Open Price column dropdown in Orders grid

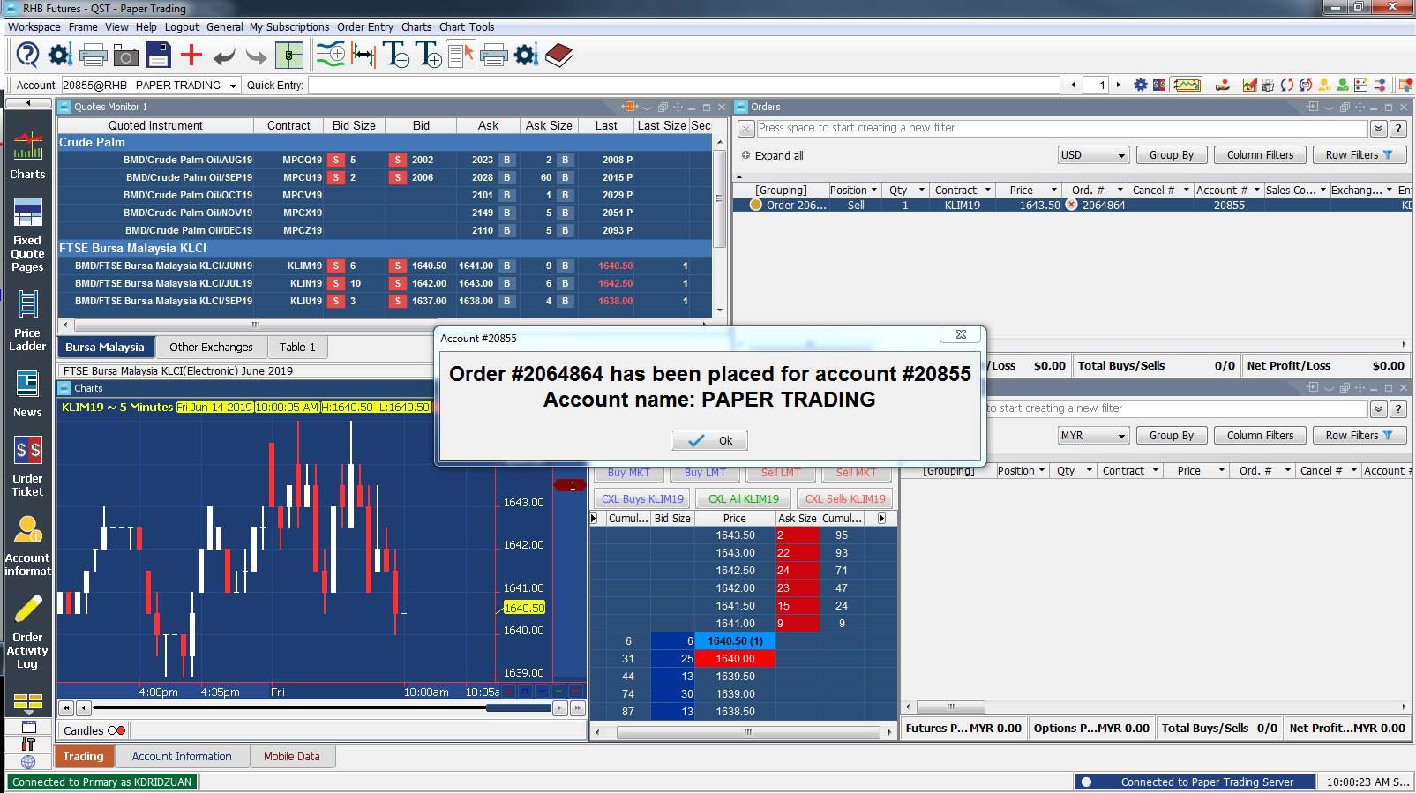1053,190
